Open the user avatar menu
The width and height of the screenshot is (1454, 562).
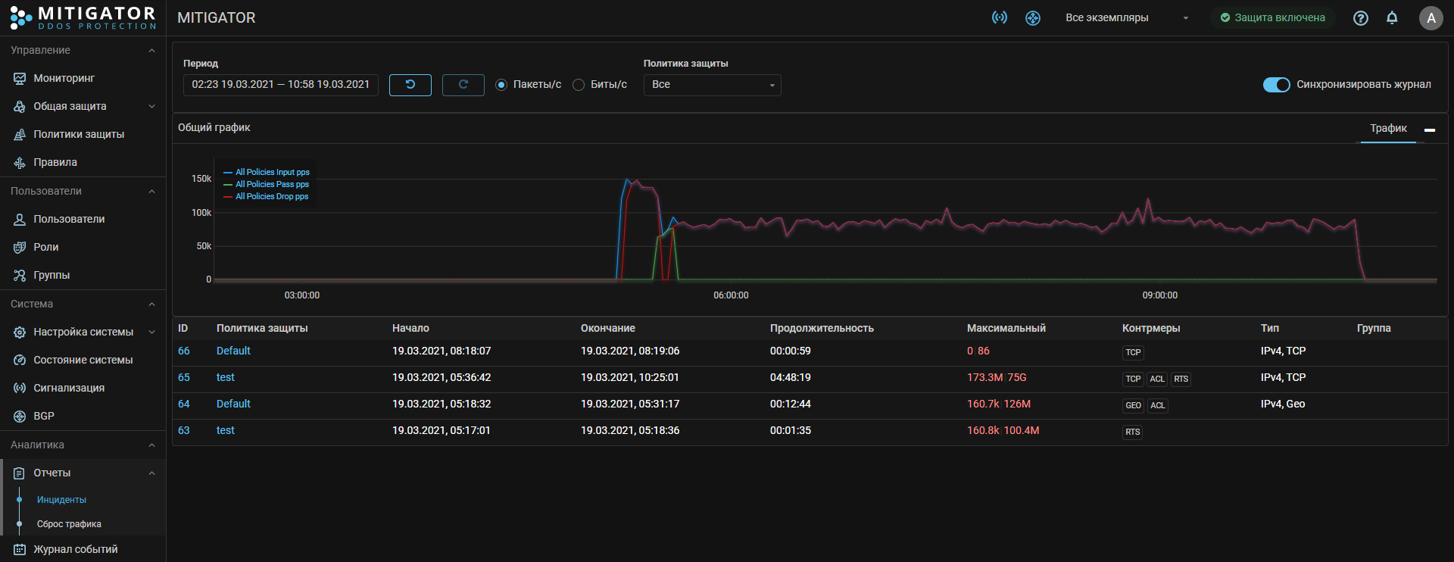pos(1431,18)
